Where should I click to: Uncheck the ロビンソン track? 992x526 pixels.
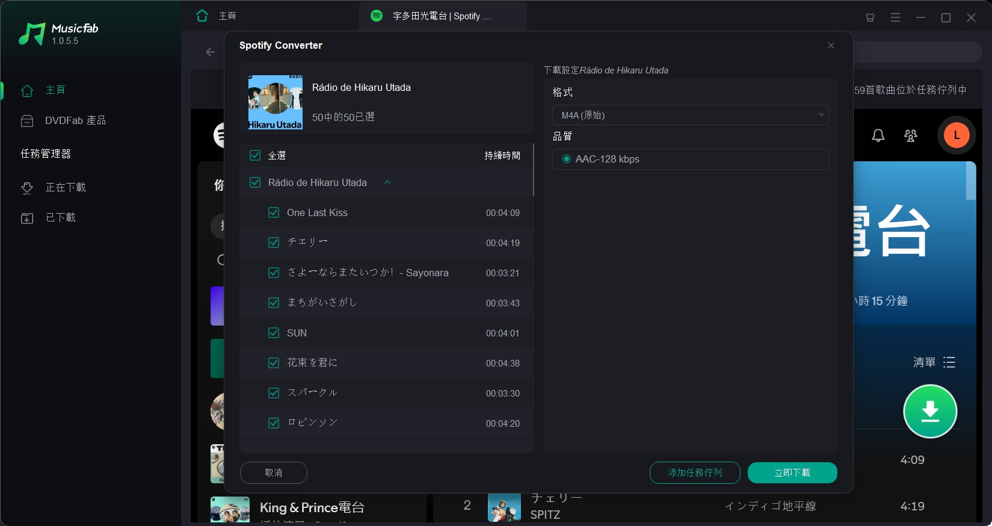[x=274, y=423]
